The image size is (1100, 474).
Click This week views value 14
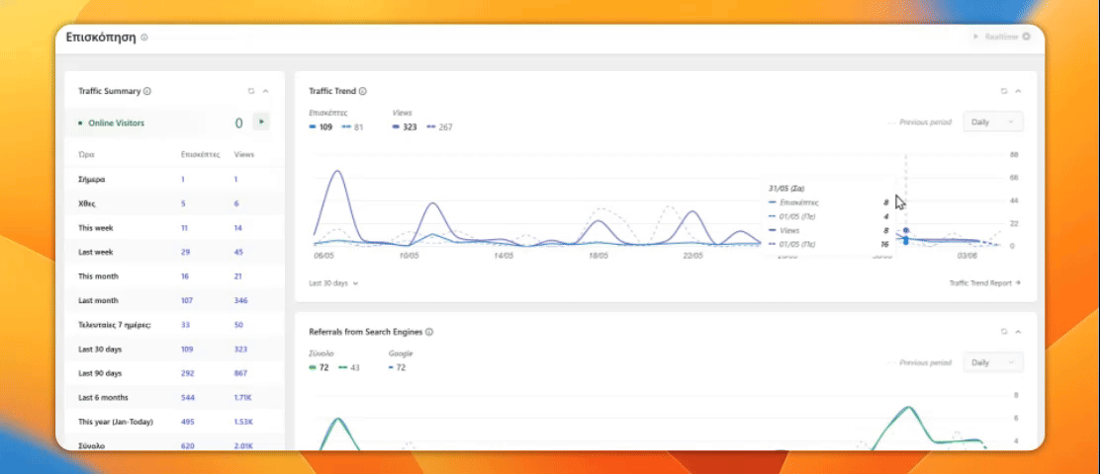(x=237, y=228)
